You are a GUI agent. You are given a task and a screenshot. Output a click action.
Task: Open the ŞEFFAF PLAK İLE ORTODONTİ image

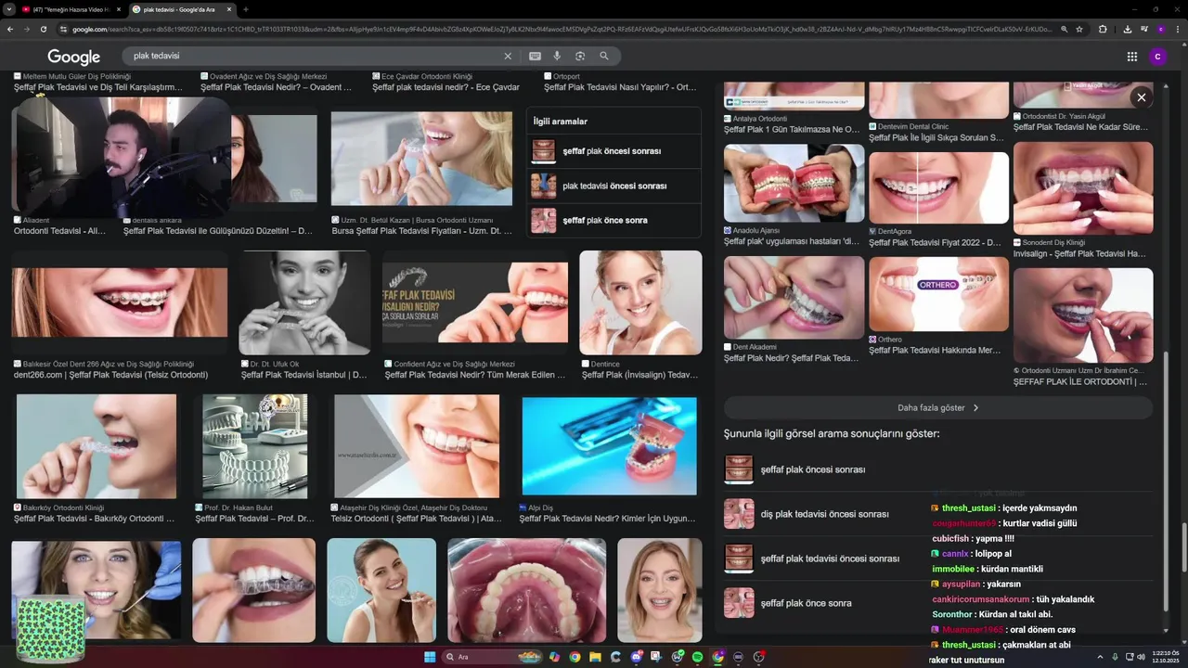point(1083,315)
